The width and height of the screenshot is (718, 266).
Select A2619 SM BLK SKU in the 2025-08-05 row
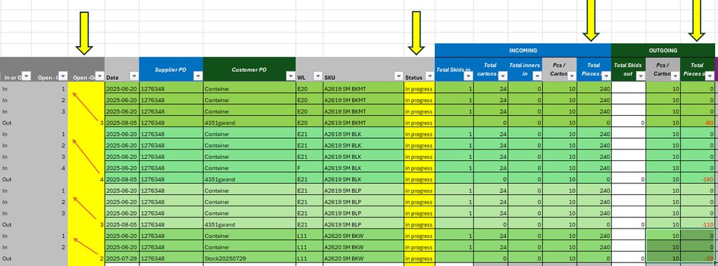[363, 180]
